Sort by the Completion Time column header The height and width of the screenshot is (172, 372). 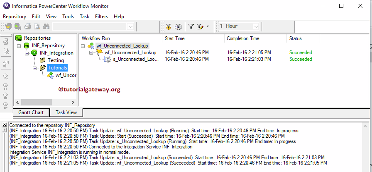[255, 38]
